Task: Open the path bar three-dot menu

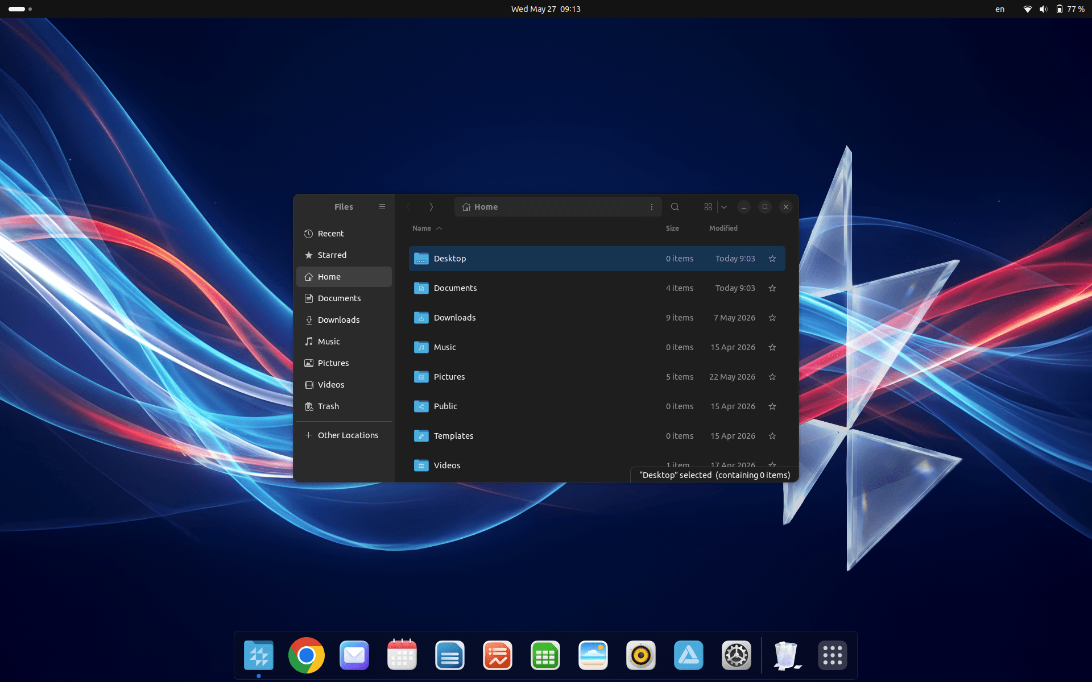Action: (x=652, y=207)
